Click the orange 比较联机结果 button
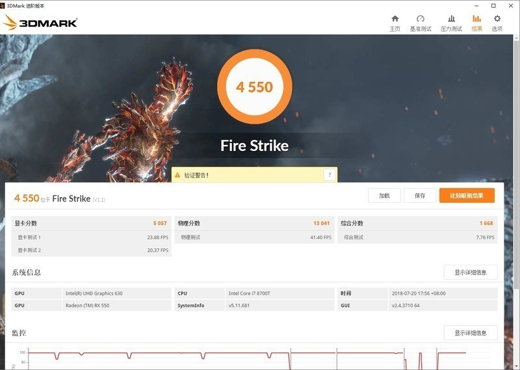Image resolution: width=520 pixels, height=370 pixels. click(467, 196)
